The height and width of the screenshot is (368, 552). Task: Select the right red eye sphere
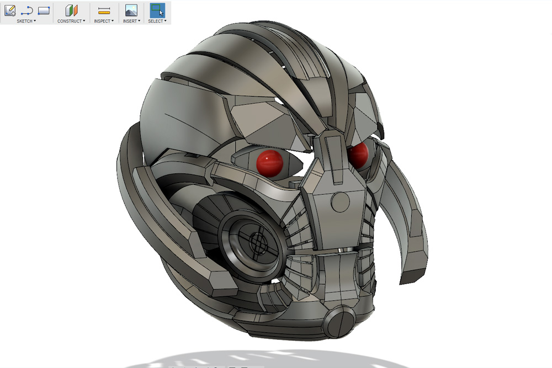358,153
